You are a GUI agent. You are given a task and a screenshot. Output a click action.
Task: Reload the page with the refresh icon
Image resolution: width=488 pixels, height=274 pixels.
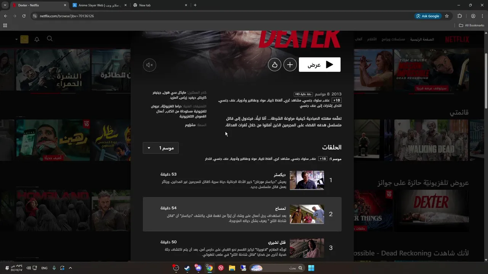(24, 16)
